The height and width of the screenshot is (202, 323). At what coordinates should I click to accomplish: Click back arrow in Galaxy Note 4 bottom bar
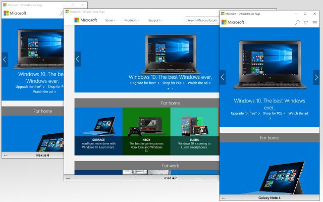224,198
